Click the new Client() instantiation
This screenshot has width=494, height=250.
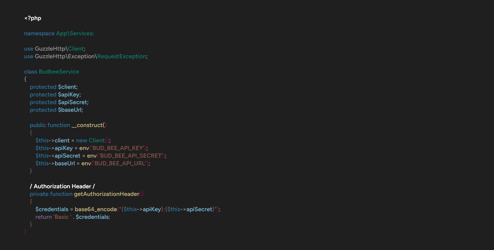(x=93, y=141)
